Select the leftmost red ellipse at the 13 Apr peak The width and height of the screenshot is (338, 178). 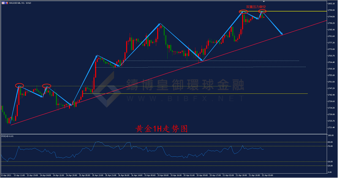[19, 86]
